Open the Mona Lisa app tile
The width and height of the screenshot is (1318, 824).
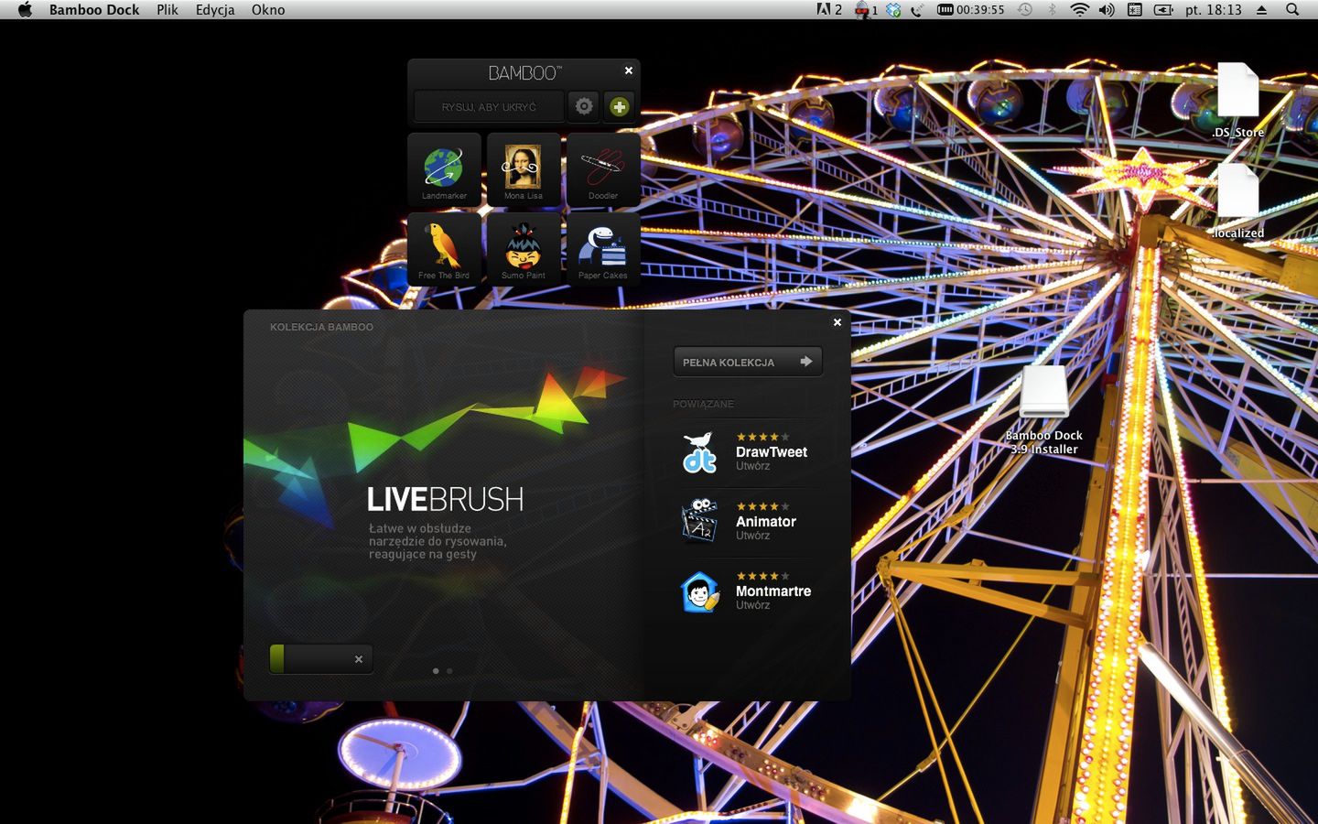click(524, 169)
